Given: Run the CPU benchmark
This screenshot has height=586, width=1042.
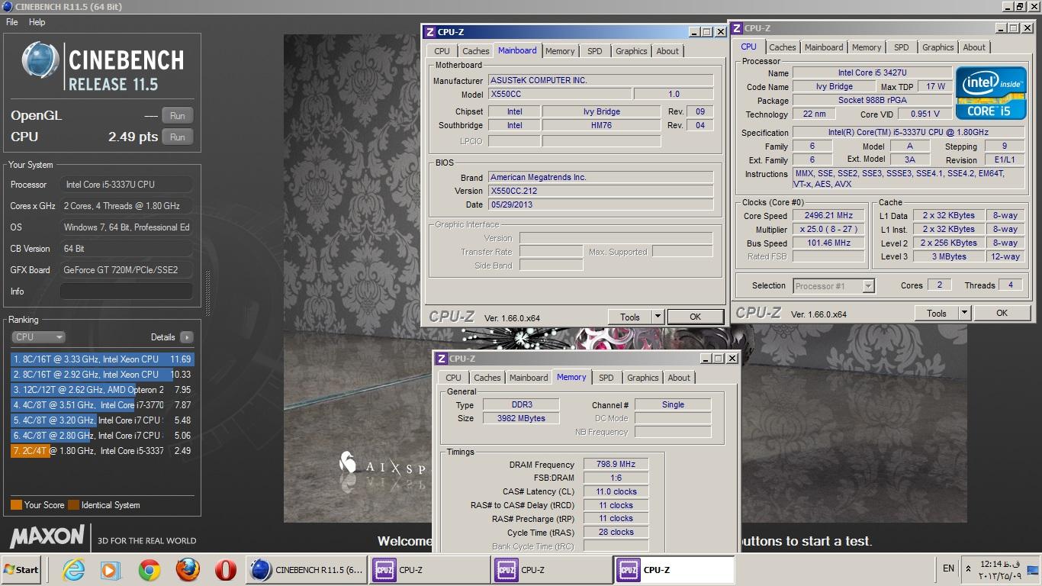Looking at the screenshot, I should 177,137.
